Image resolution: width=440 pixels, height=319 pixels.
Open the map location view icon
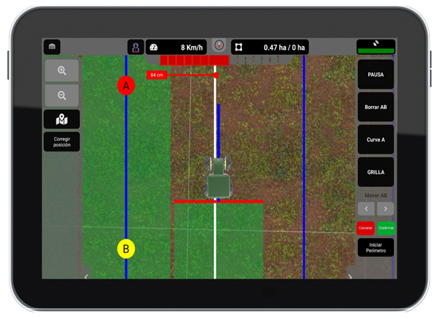click(62, 119)
